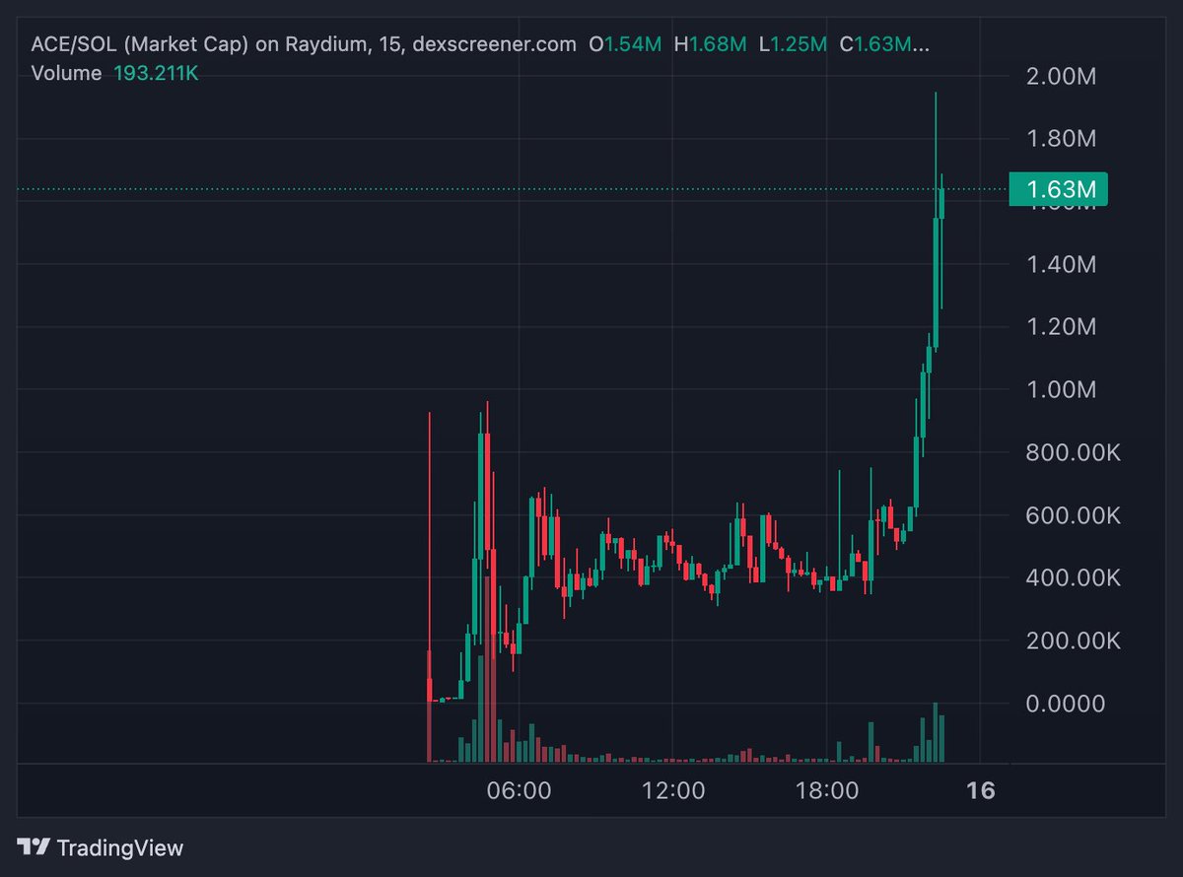1183x877 pixels.
Task: Open the TradingView link text
Action: point(119,847)
